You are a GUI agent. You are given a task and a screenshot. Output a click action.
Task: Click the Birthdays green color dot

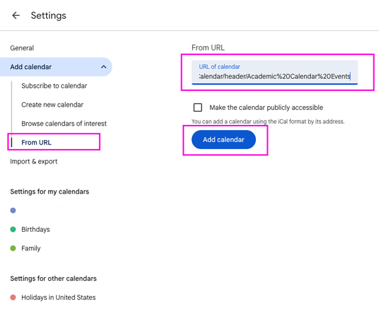(13, 229)
